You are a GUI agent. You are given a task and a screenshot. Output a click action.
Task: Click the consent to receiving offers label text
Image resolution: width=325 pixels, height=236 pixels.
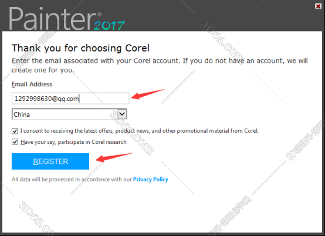[139, 131]
